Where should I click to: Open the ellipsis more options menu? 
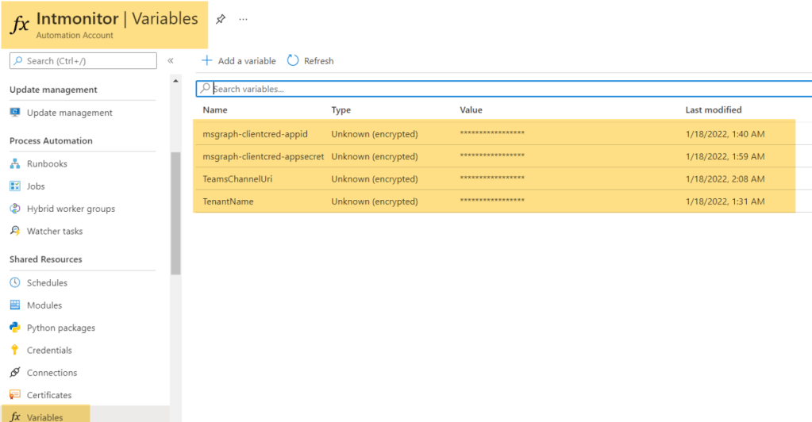pos(244,19)
